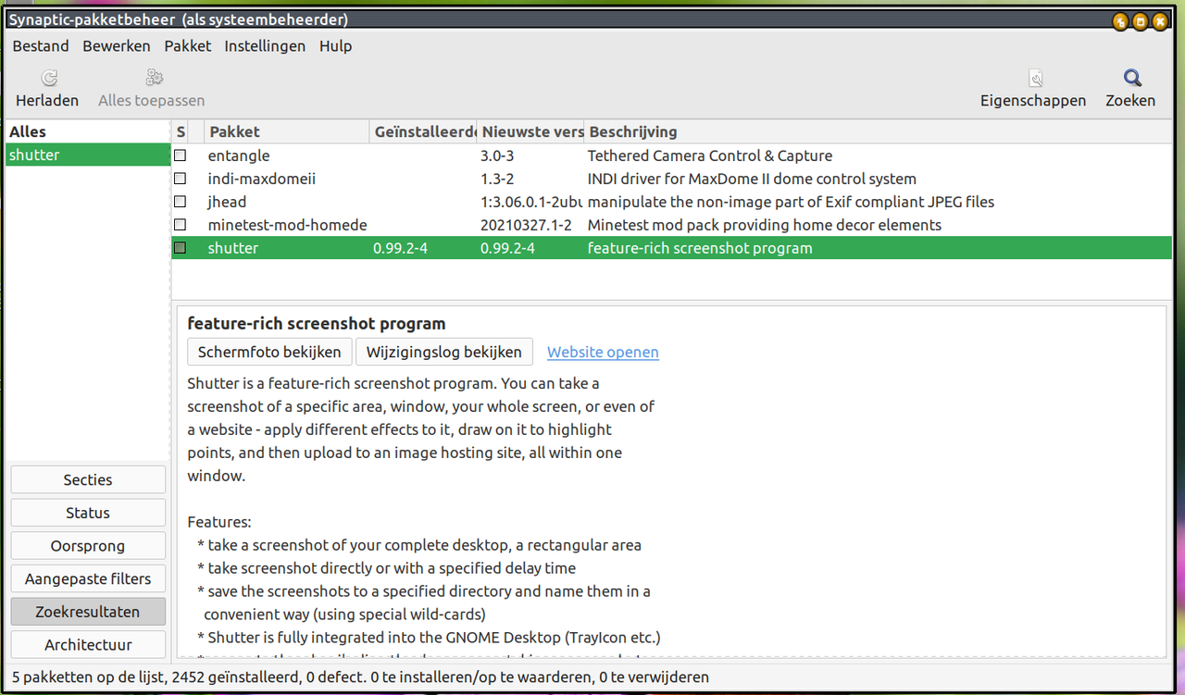
Task: Click Wijzigingslog bekijken button
Action: tap(444, 352)
